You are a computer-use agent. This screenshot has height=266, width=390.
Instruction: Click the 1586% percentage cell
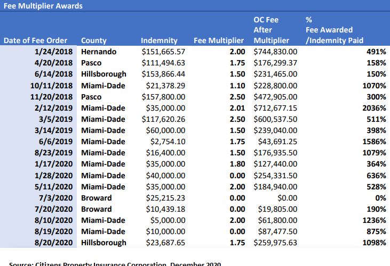tap(373, 142)
